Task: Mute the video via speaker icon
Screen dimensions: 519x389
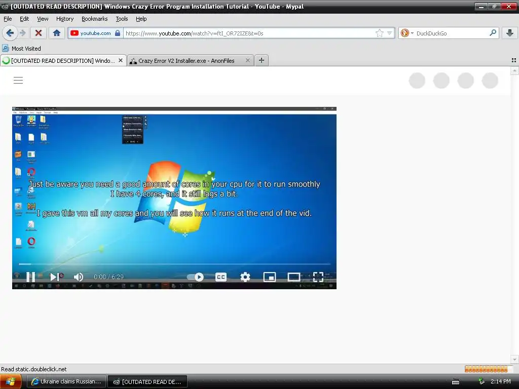Action: point(79,277)
